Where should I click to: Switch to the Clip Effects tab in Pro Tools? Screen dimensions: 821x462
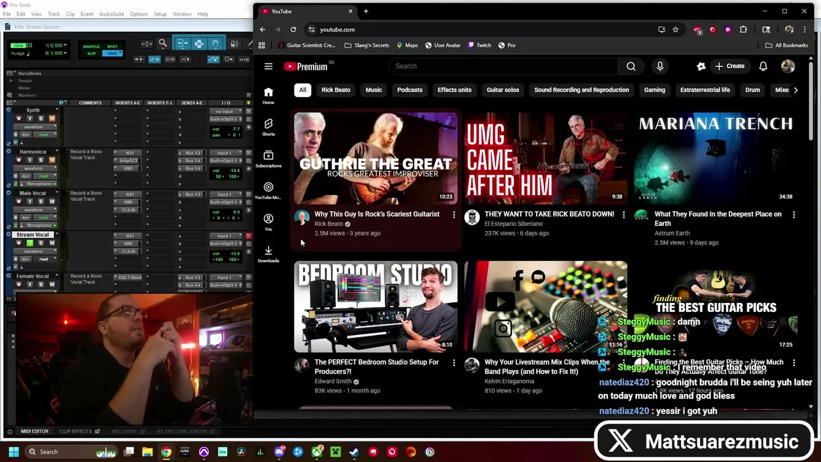click(x=76, y=431)
